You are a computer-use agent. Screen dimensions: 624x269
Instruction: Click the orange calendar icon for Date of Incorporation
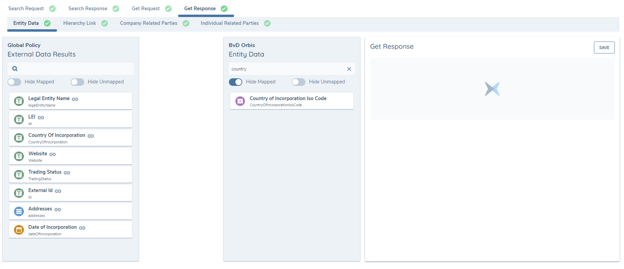[19, 230]
